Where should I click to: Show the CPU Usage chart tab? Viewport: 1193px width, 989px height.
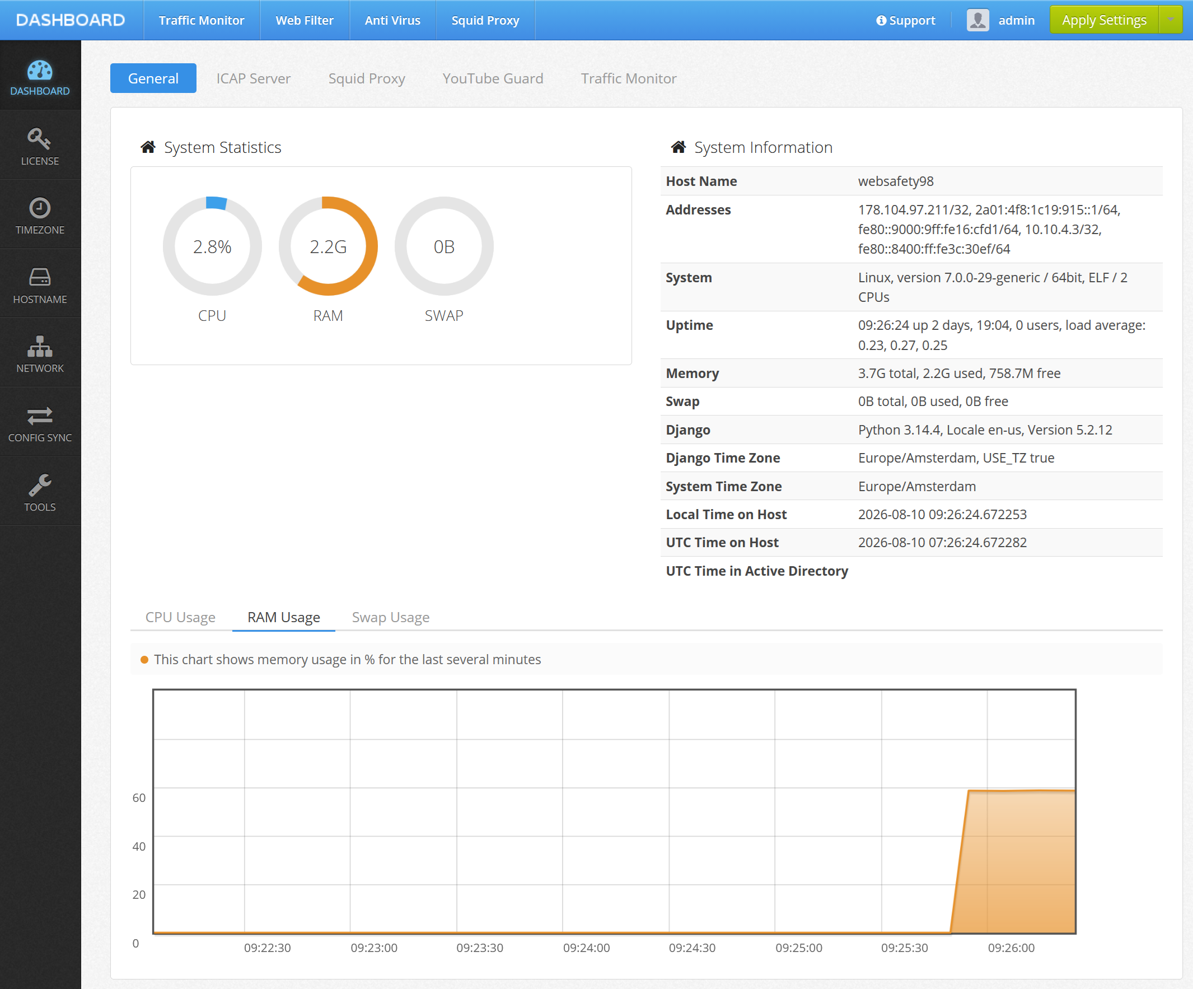click(180, 617)
